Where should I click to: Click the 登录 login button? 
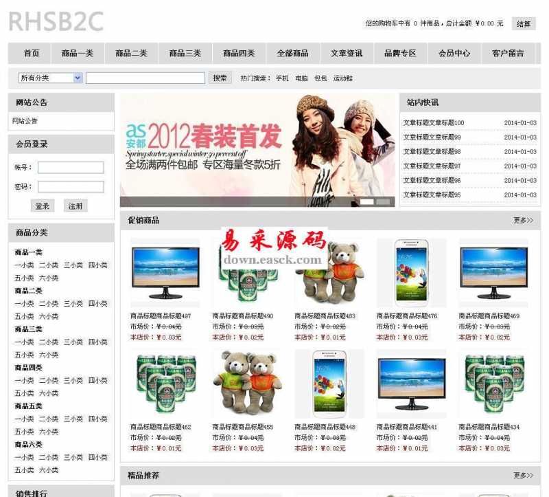click(x=43, y=206)
